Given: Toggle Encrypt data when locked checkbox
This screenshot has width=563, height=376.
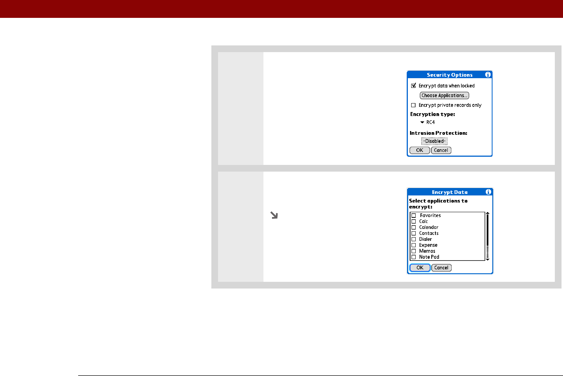Looking at the screenshot, I should coord(413,86).
